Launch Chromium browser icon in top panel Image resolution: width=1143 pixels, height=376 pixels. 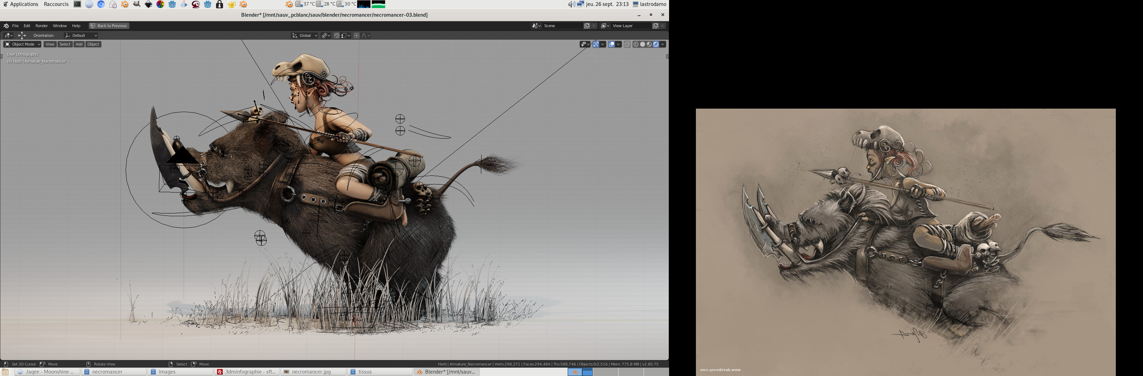tap(101, 4)
